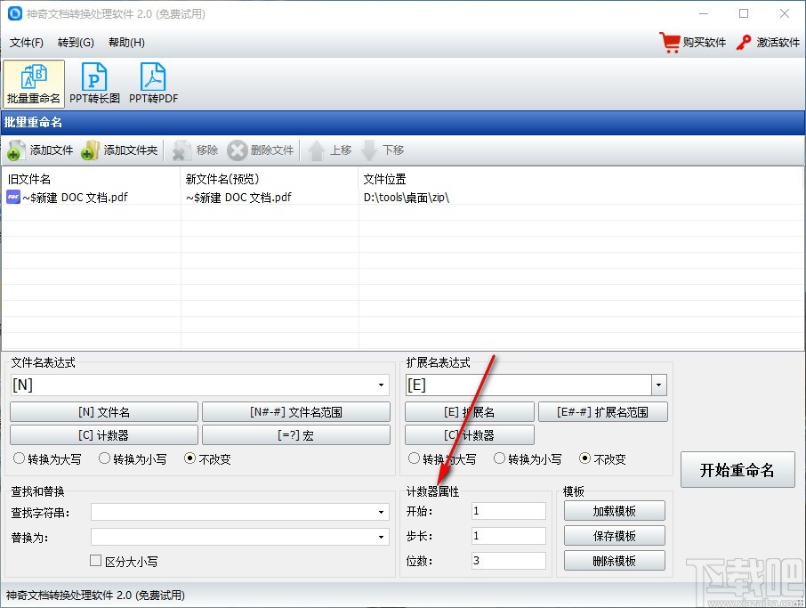The width and height of the screenshot is (806, 608).
Task: Expand the 扩展名表达式 [E] dropdown
Action: [658, 385]
